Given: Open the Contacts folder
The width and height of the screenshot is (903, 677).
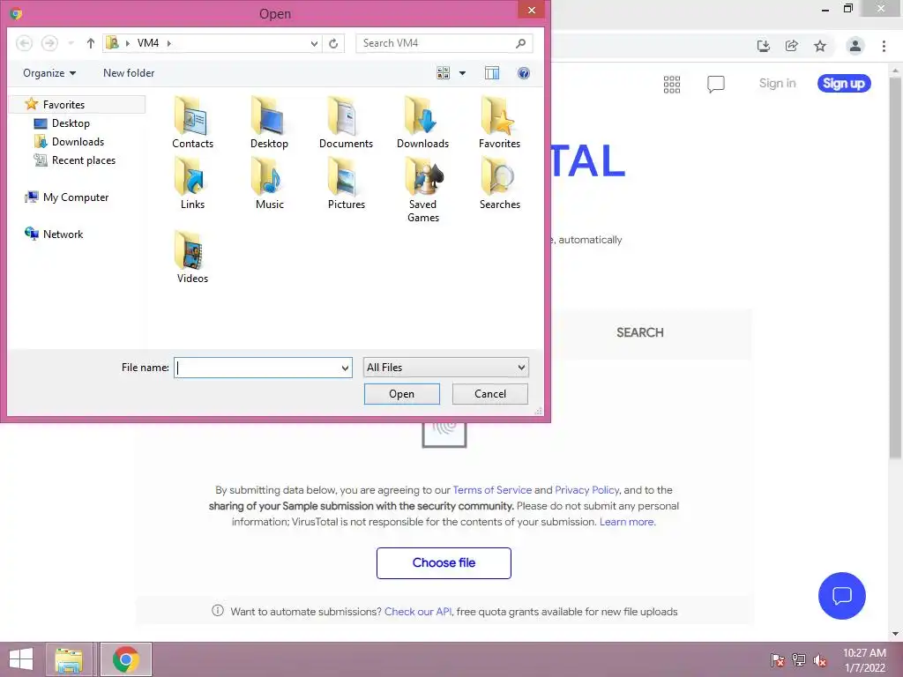Looking at the screenshot, I should [x=192, y=123].
